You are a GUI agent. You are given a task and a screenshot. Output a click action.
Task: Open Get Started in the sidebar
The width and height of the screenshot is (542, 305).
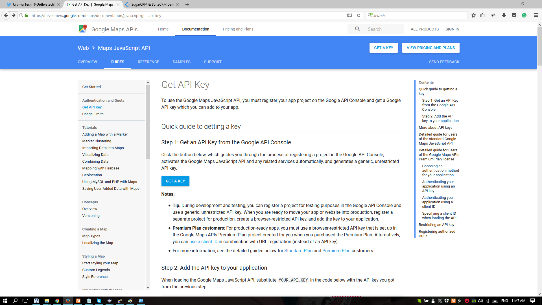[91, 87]
